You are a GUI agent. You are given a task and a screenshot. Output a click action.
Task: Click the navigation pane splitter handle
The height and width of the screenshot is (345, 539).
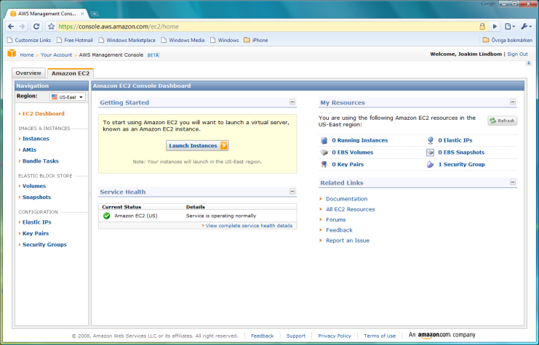[90, 195]
